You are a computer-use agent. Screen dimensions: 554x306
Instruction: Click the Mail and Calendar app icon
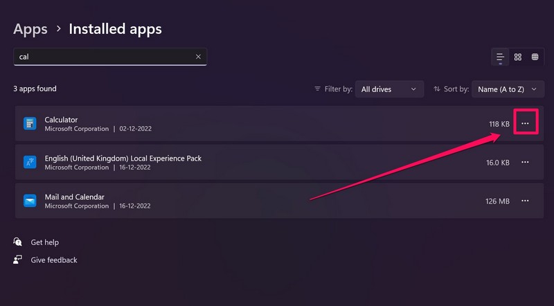click(30, 201)
